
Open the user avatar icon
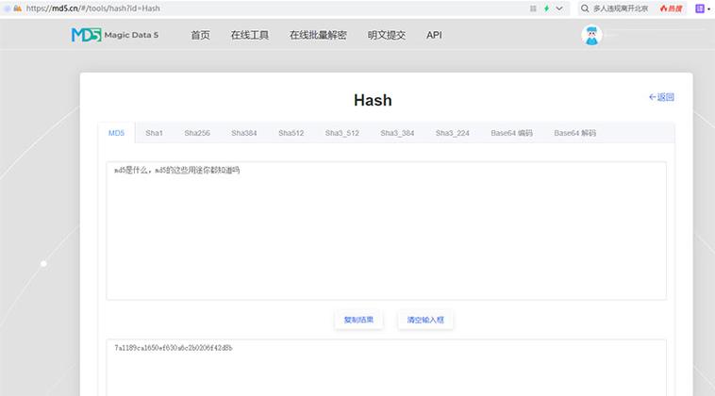click(591, 35)
